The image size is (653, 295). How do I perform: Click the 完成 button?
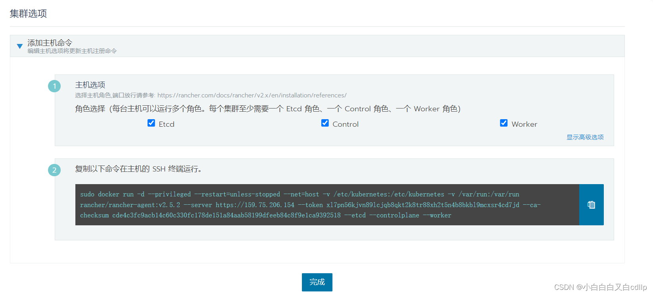(x=317, y=282)
